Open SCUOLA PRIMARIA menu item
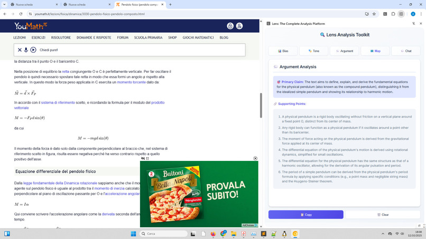This screenshot has width=426, height=239. [148, 37]
